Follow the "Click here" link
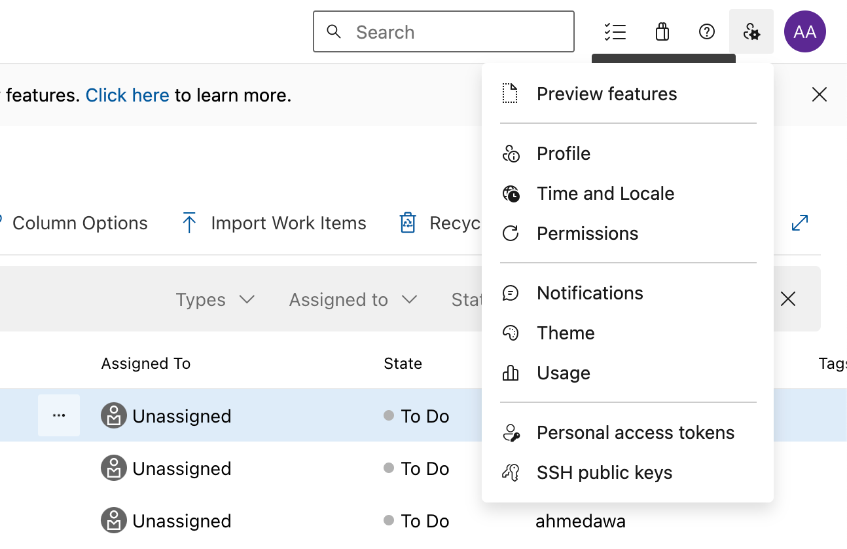847x549 pixels. tap(128, 95)
